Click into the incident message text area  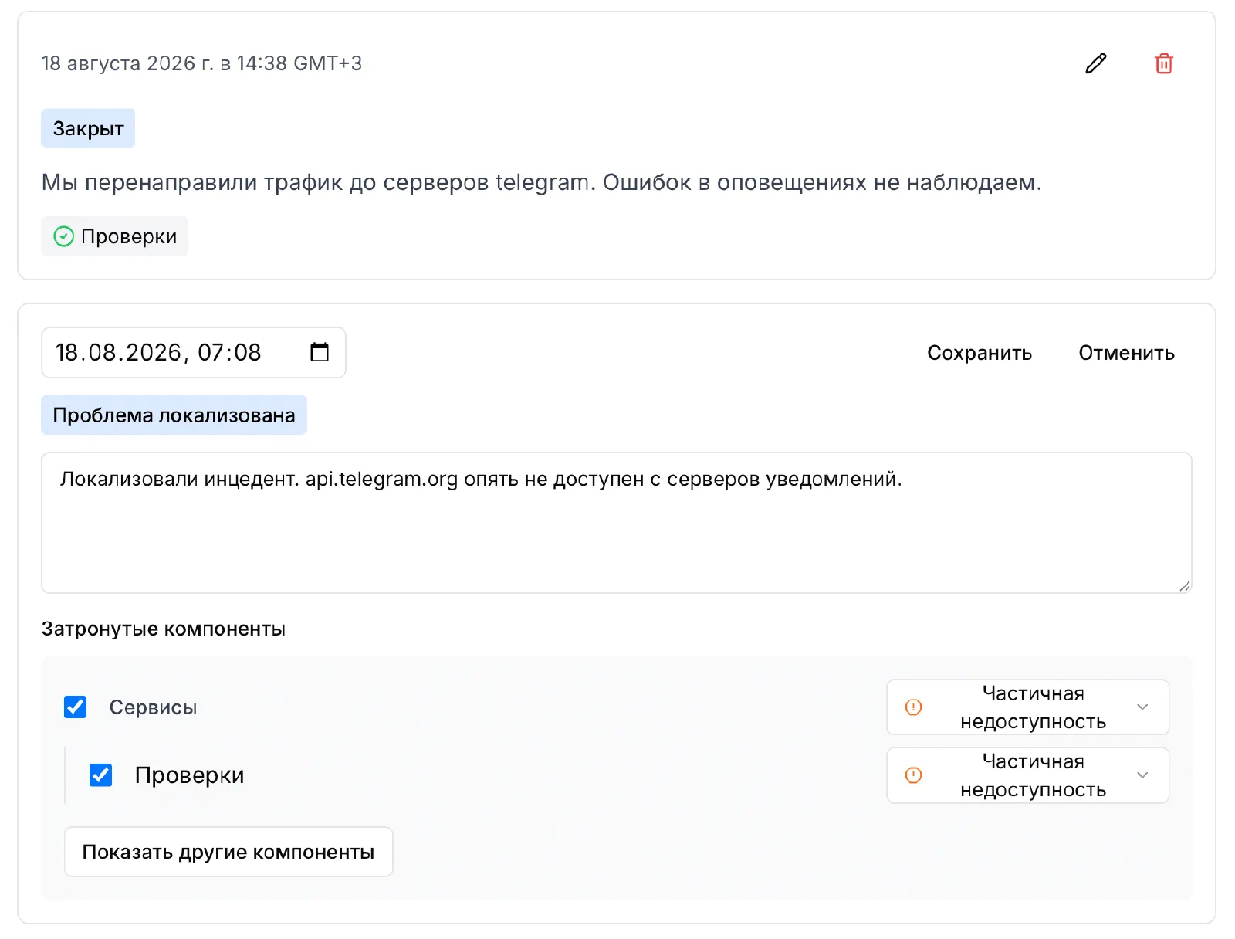click(616, 523)
